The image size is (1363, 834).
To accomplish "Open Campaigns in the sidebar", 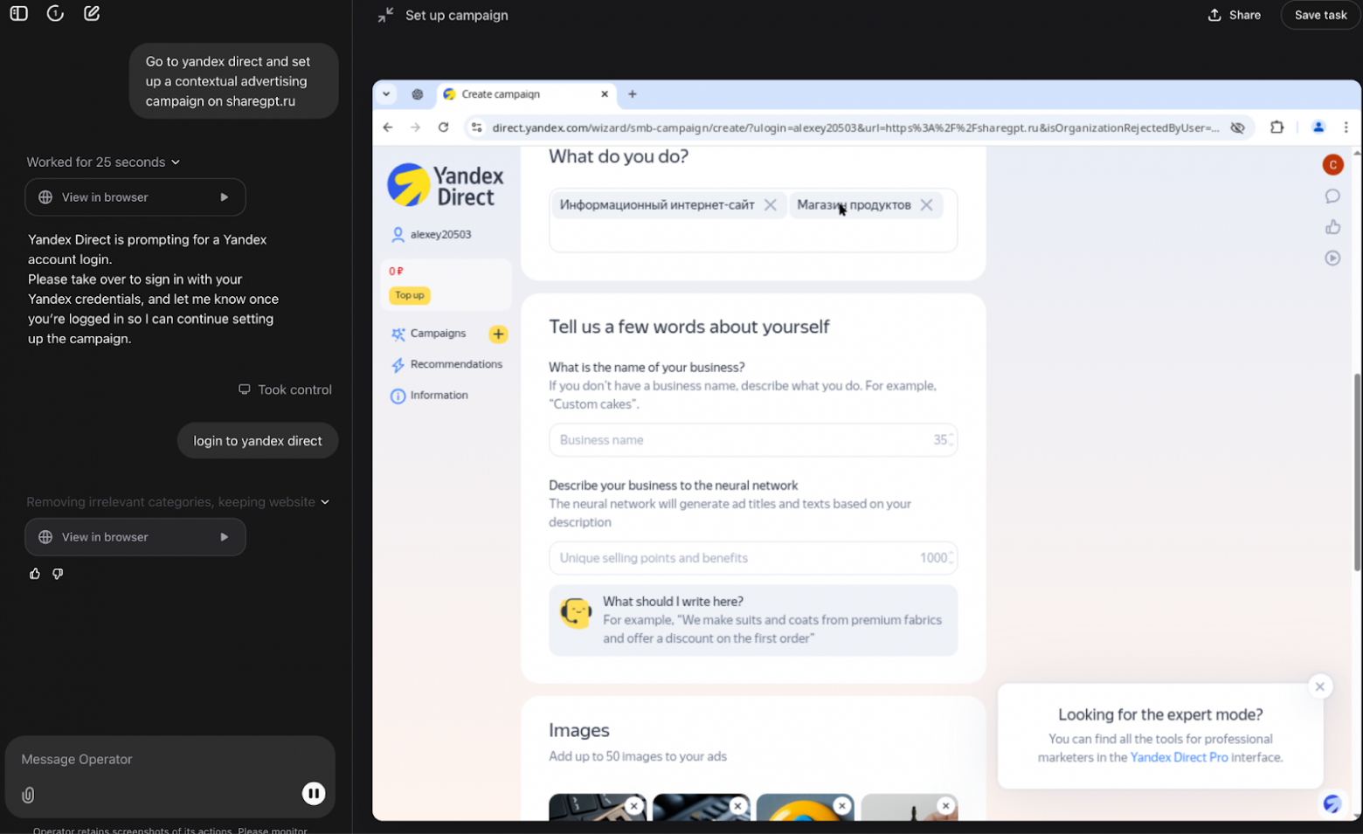I will click(x=429, y=334).
